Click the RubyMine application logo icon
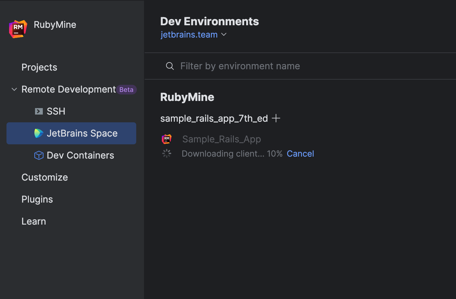Image resolution: width=456 pixels, height=299 pixels. coord(18,28)
